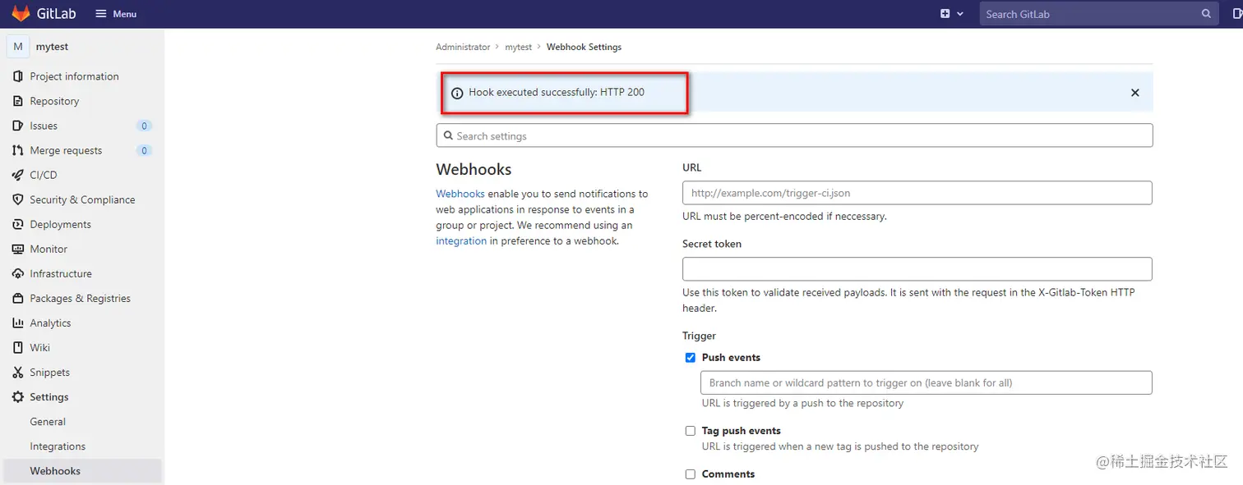1243x485 pixels.
Task: Open the hamburger Menu icon
Action: pos(100,14)
